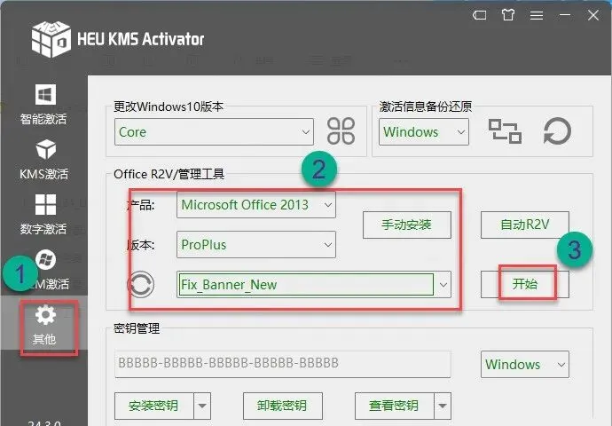
Task: Switch to the KMS激活 sidebar tab
Action: (x=43, y=160)
